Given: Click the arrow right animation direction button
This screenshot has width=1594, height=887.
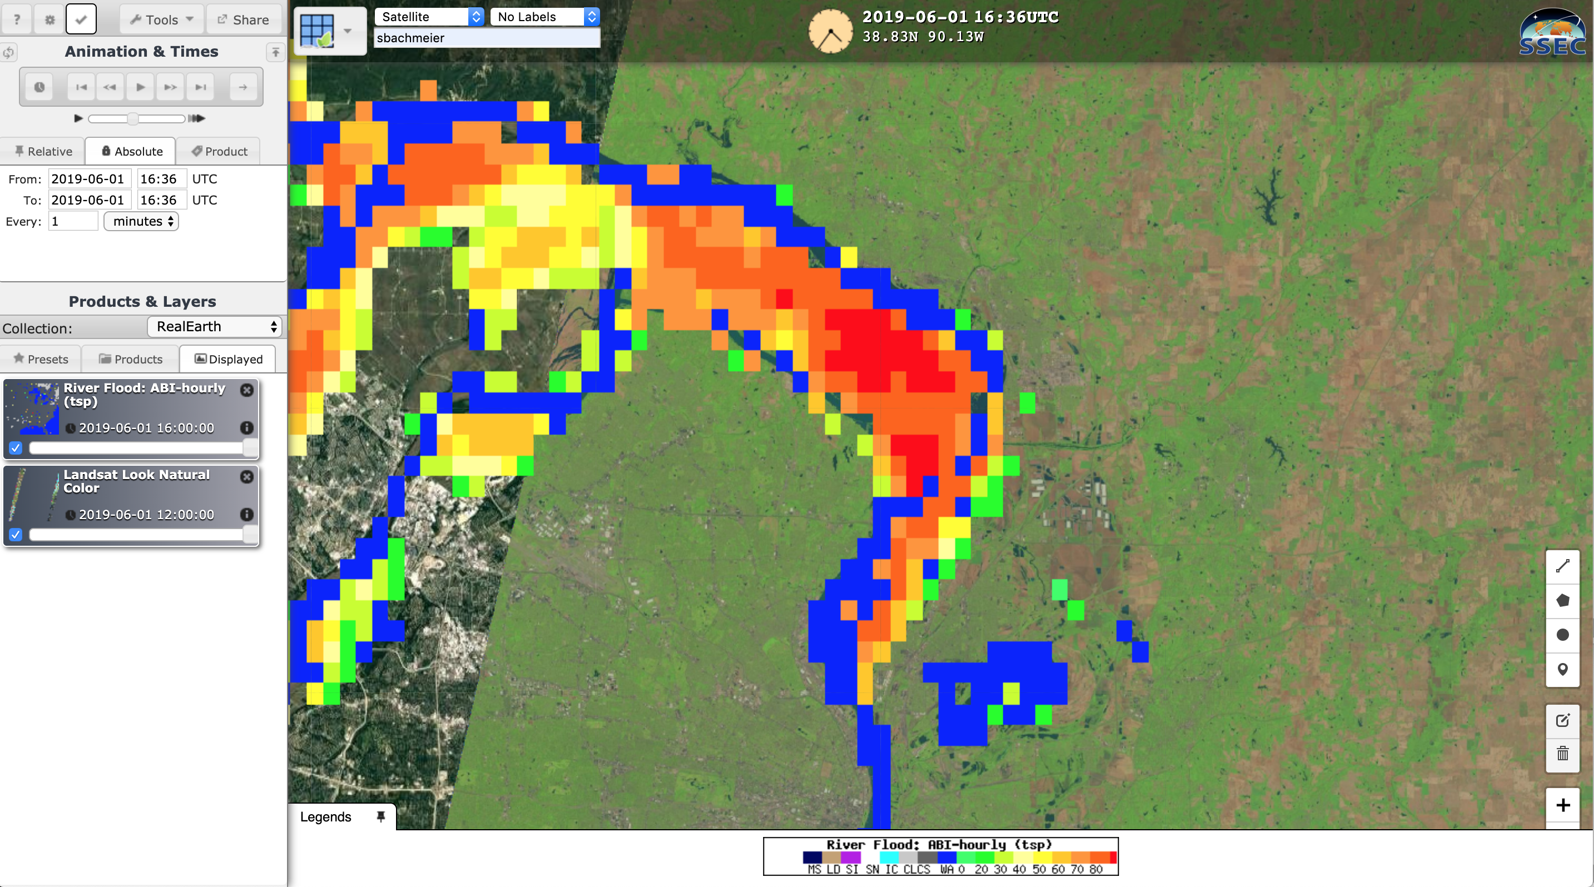Looking at the screenshot, I should pos(243,87).
